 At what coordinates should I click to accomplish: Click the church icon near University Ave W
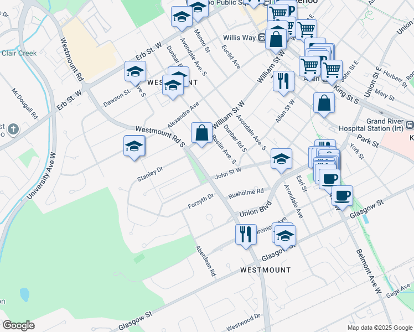click(x=14, y=129)
